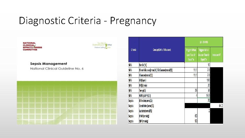Screen dimensions: 245x138
Task: Click the "Sepsis Management" heading text
Action: click(48, 64)
